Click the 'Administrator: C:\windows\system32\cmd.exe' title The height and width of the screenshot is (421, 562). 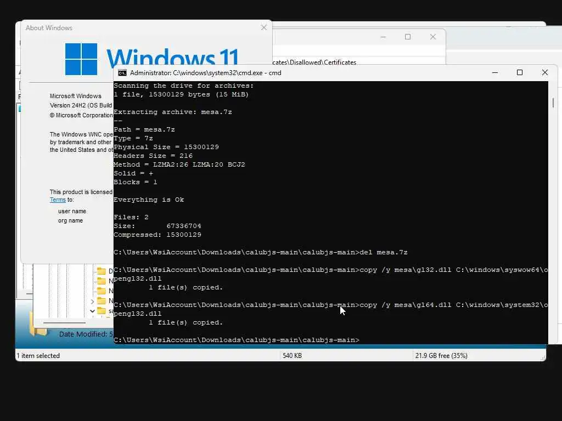point(206,73)
